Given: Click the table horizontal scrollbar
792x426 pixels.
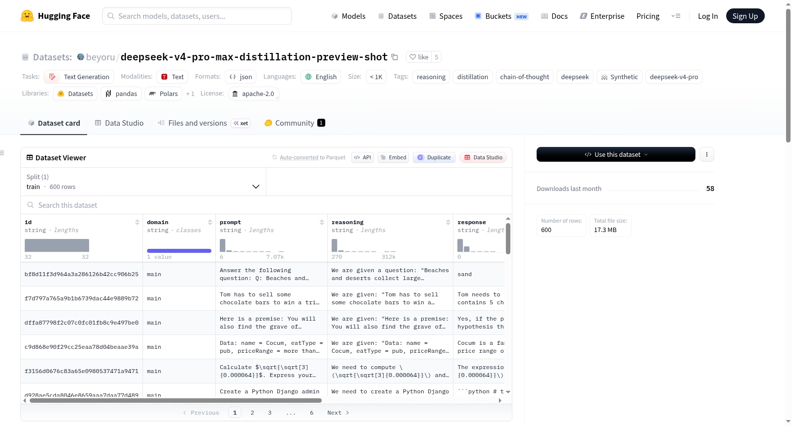Looking at the screenshot, I should 176,400.
